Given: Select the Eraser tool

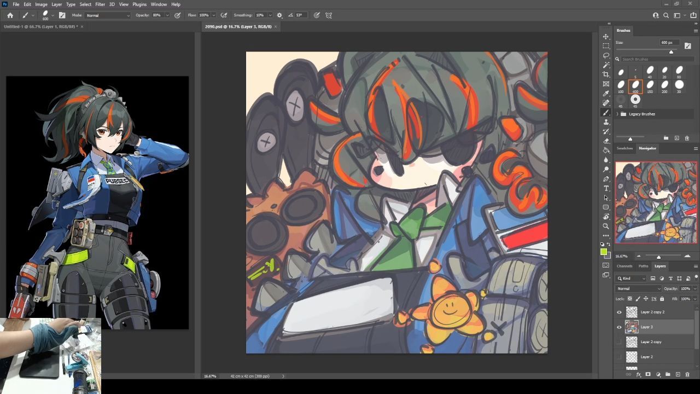Looking at the screenshot, I should pyautogui.click(x=606, y=141).
